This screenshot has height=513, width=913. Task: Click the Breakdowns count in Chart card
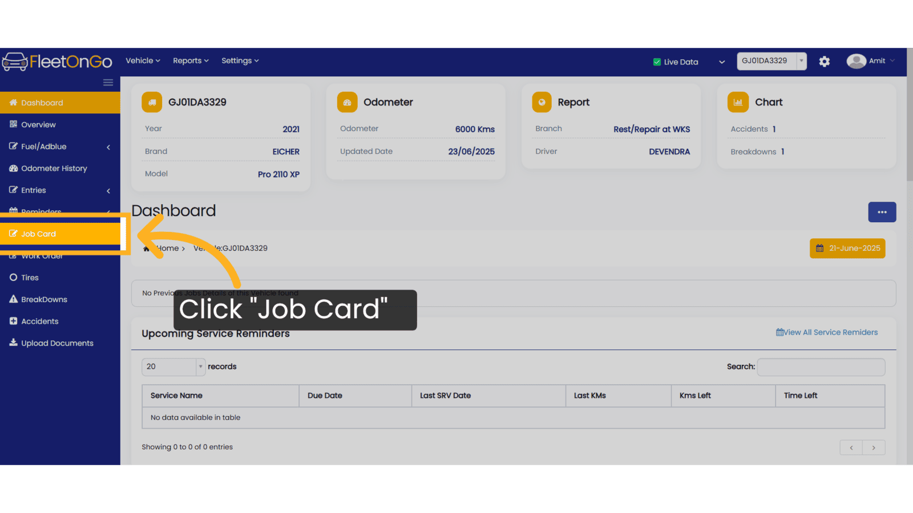(x=783, y=152)
